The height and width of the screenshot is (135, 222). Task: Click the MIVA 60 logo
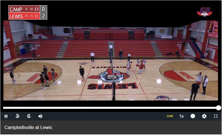point(205,12)
